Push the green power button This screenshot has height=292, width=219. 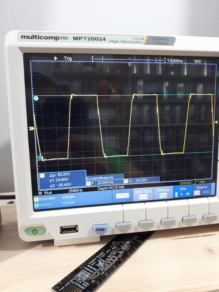point(35,231)
